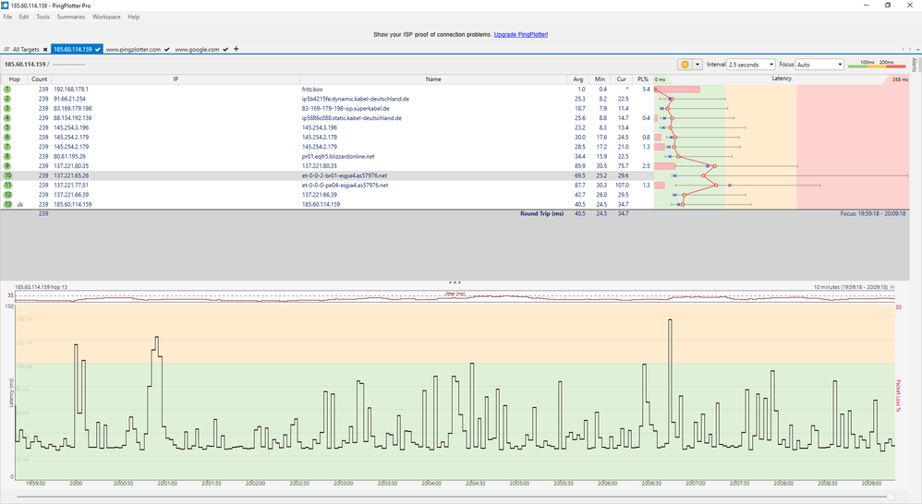Close the All Targets tab with X
Viewport: 922px width, 504px height.
44,49
